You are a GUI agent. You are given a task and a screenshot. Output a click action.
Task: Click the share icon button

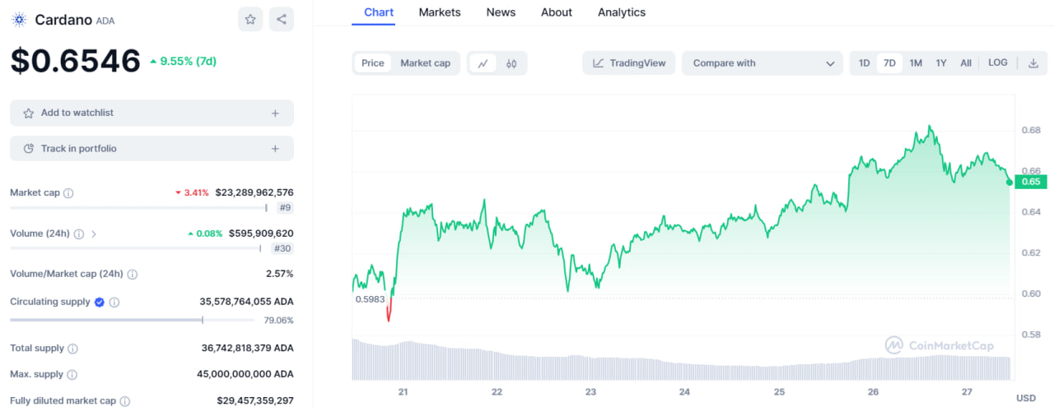click(281, 19)
